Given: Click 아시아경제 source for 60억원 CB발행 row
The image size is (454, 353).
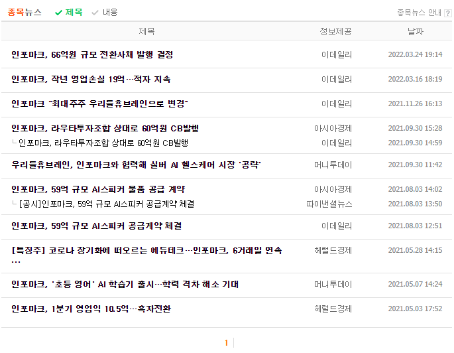Looking at the screenshot, I should pyautogui.click(x=333, y=128).
